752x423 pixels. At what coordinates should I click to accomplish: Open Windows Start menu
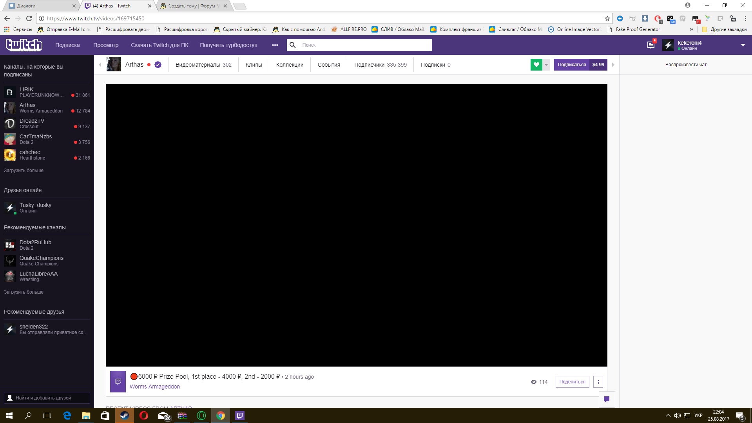pos(9,416)
